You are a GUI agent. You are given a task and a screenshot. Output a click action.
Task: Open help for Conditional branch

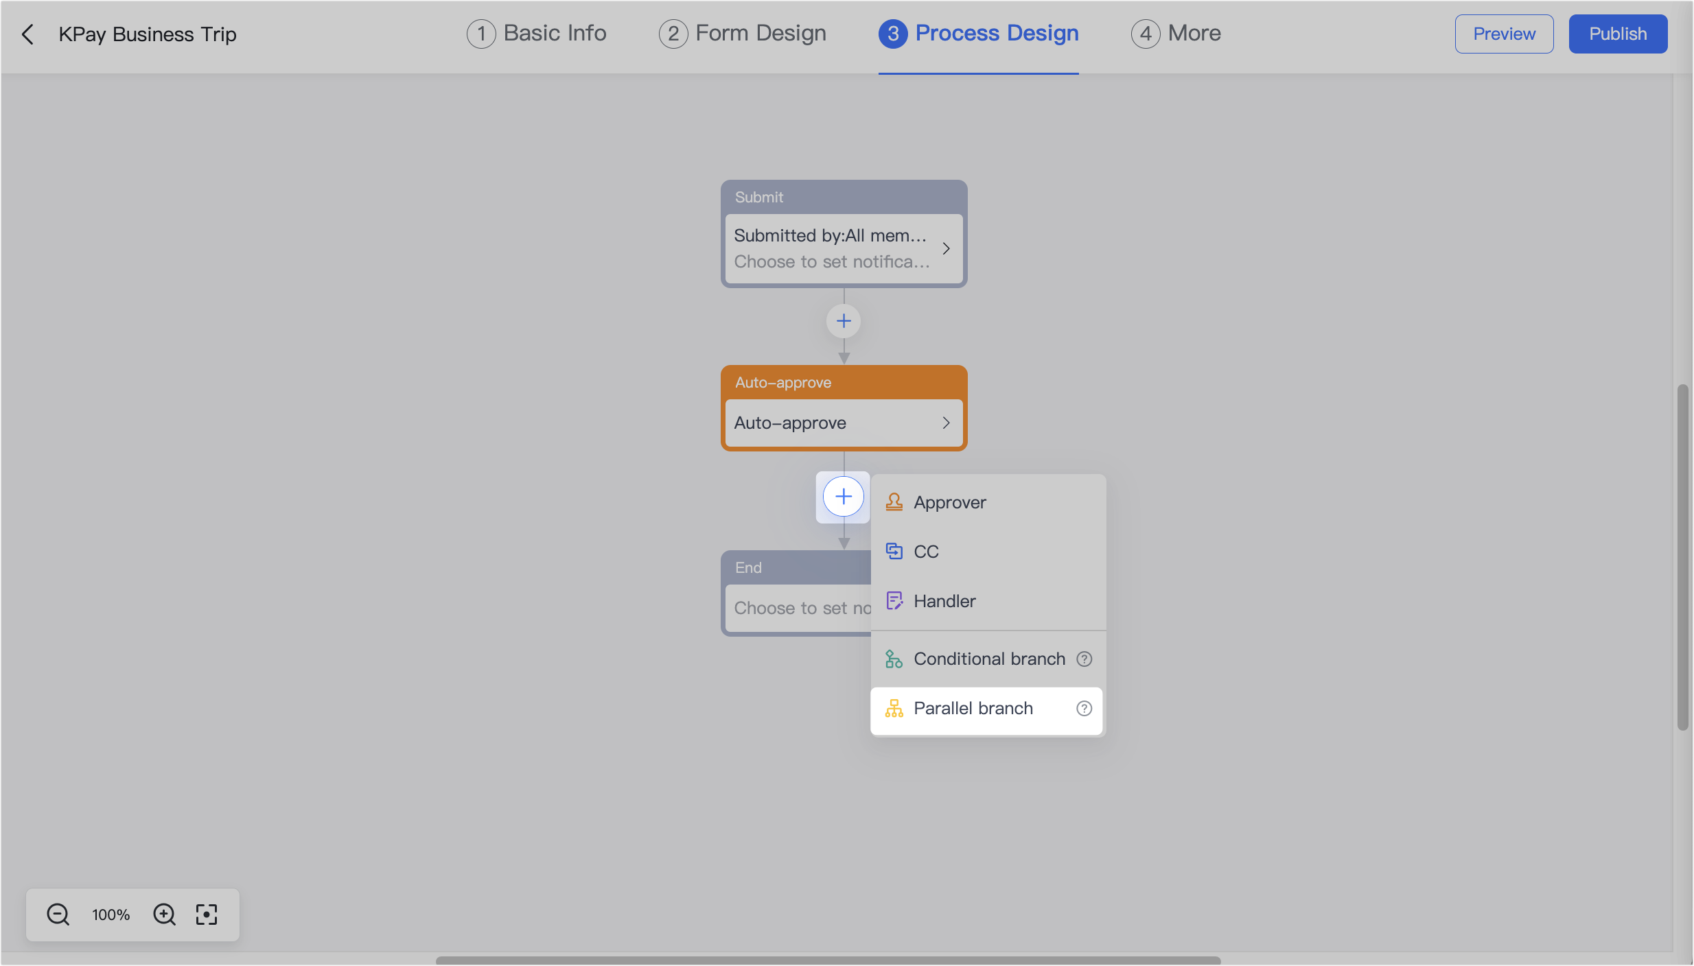pos(1084,659)
